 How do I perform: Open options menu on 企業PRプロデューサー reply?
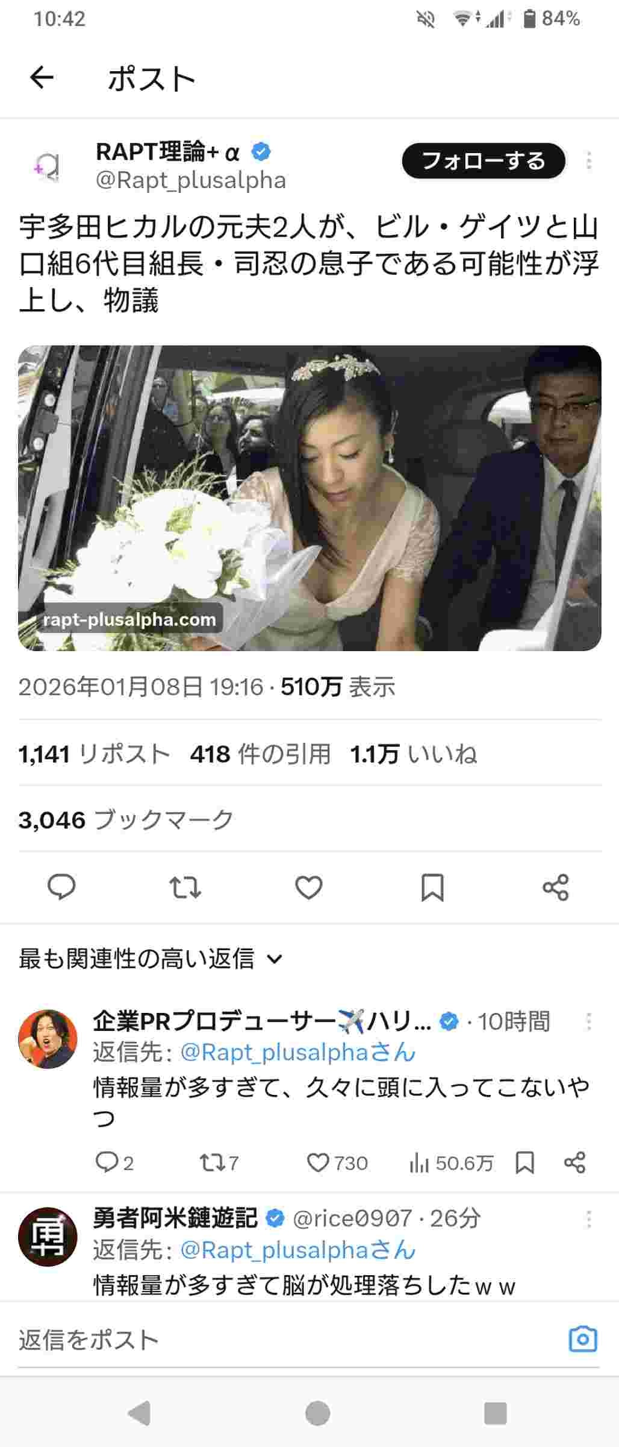[x=588, y=1021]
